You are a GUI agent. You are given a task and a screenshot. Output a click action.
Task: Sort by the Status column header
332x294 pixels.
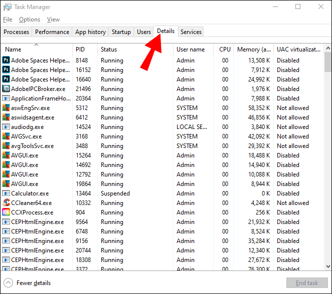(135, 49)
